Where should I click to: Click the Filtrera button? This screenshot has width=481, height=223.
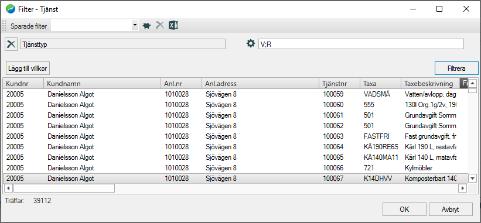click(x=456, y=68)
